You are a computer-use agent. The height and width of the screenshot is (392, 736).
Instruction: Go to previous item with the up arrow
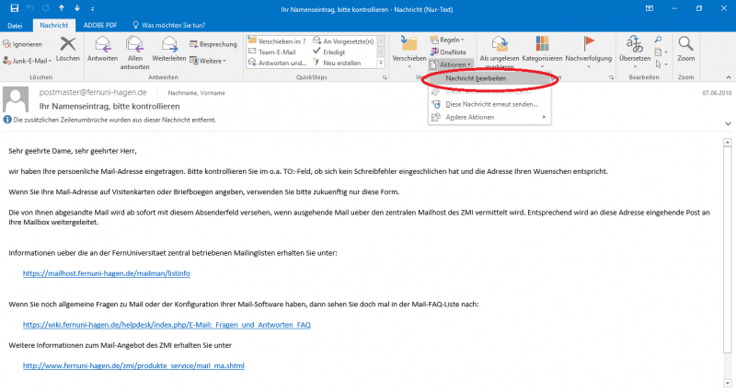61,8
